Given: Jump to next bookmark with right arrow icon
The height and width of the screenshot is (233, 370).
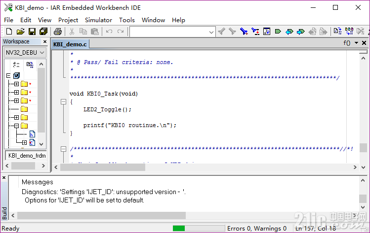Looking at the screenshot, I should click(301, 32).
